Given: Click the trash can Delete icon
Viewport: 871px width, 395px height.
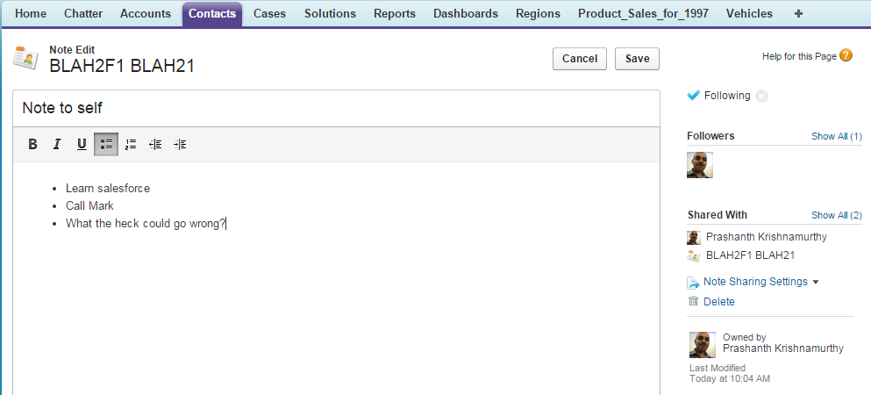Looking at the screenshot, I should (693, 301).
